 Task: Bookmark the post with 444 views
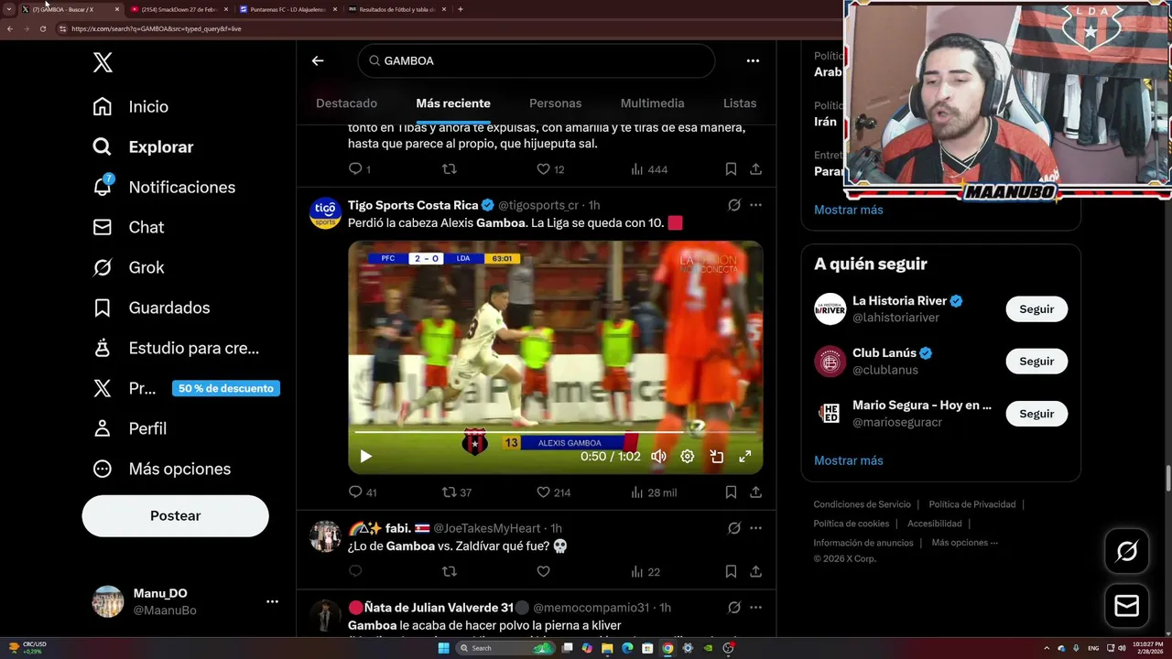point(731,169)
